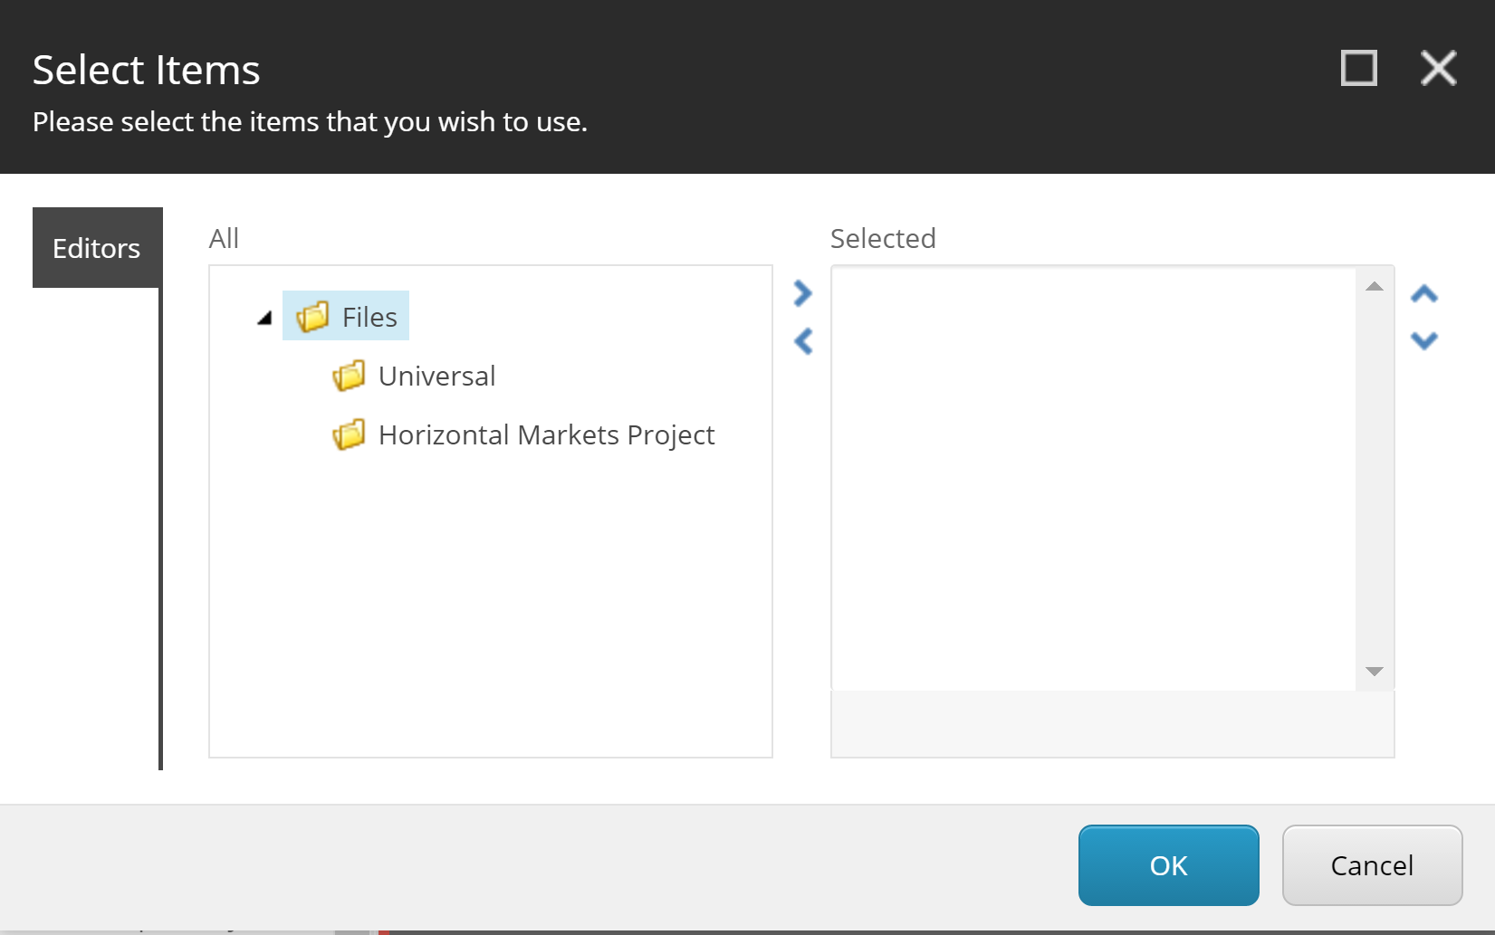
Task: Click the move-down reorder arrow
Action: [x=1423, y=341]
